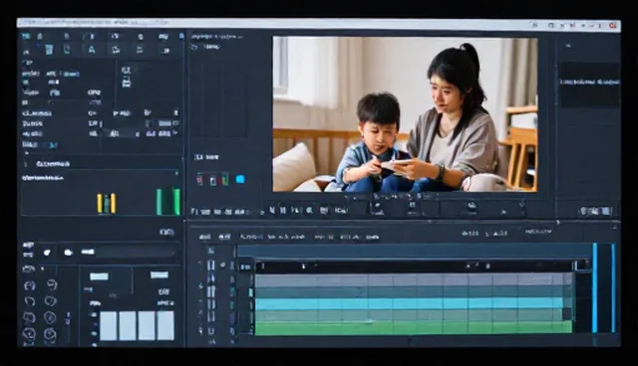Image resolution: width=638 pixels, height=366 pixels.
Task: Select the light gray clip track in timeline
Action: [413, 280]
